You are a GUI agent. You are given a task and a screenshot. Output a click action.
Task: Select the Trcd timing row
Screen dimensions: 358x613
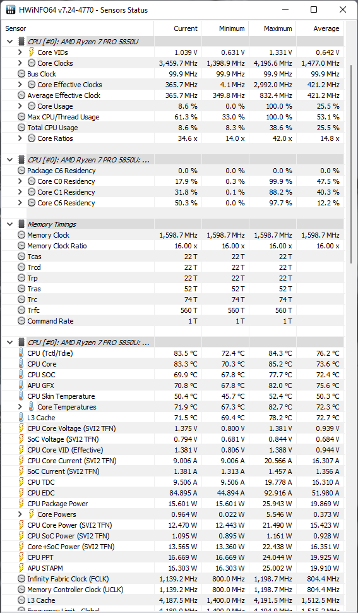click(x=173, y=267)
